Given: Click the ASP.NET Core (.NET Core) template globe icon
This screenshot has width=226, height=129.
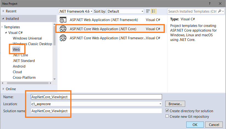Looking at the screenshot, I should point(63,29).
